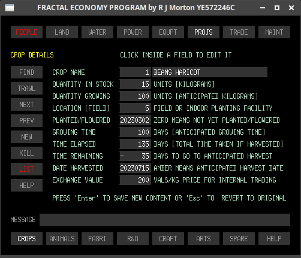The height and width of the screenshot is (258, 301).
Task: Click the QUANTITY IN STOCK label
Action: [83, 84]
